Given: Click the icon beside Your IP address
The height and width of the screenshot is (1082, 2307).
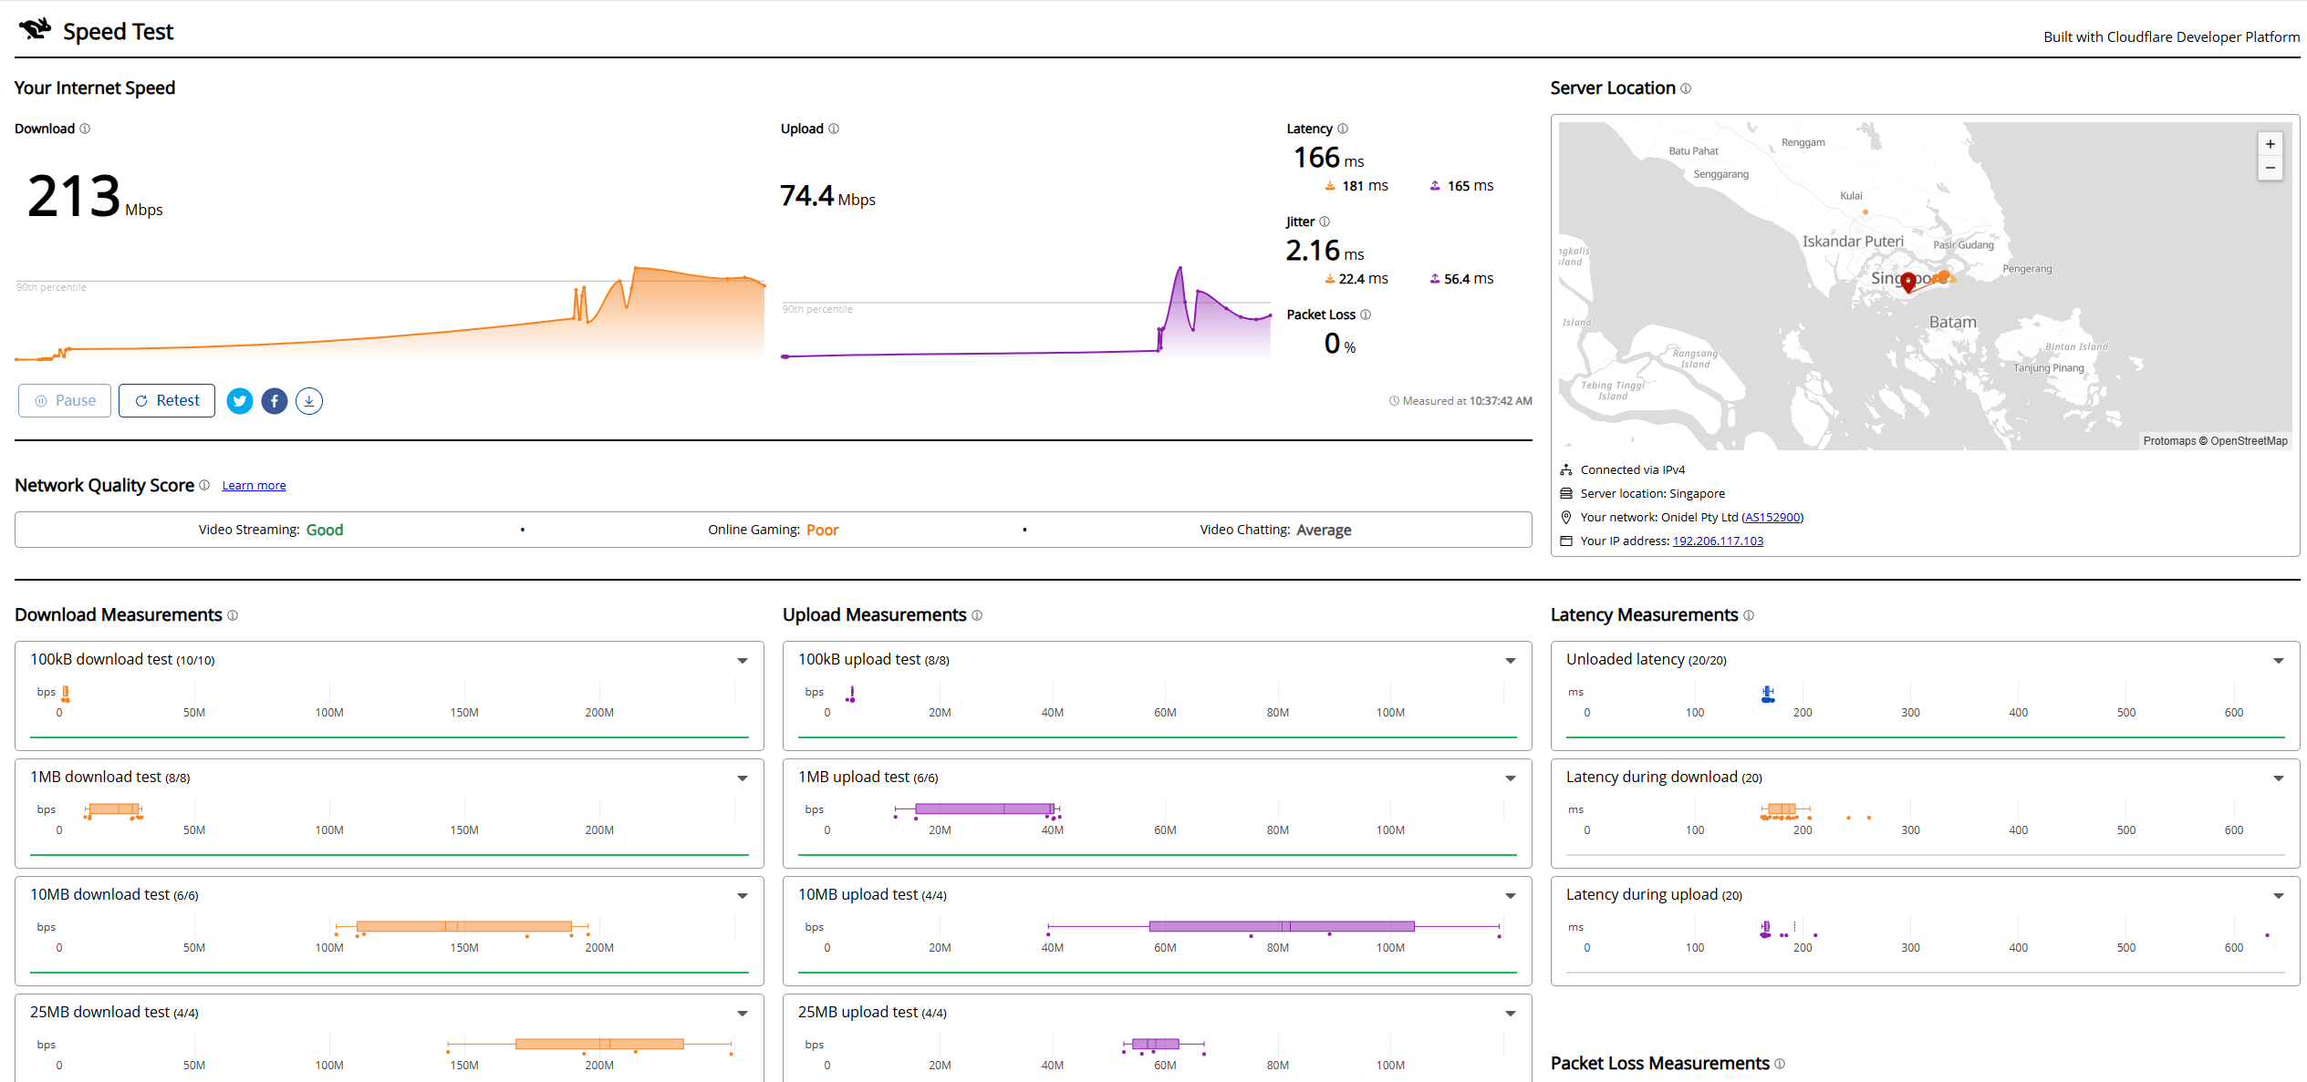Looking at the screenshot, I should tap(1566, 541).
